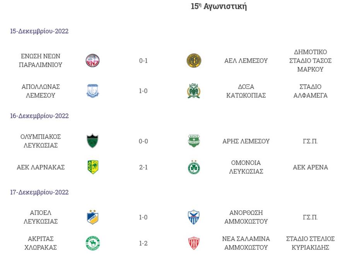Open the Ακρίτας Χλώρακας round logo
The height and width of the screenshot is (259, 348).
click(x=93, y=243)
